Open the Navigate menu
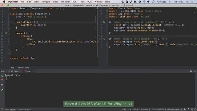This screenshot has height=111, width=197. coord(46,2)
